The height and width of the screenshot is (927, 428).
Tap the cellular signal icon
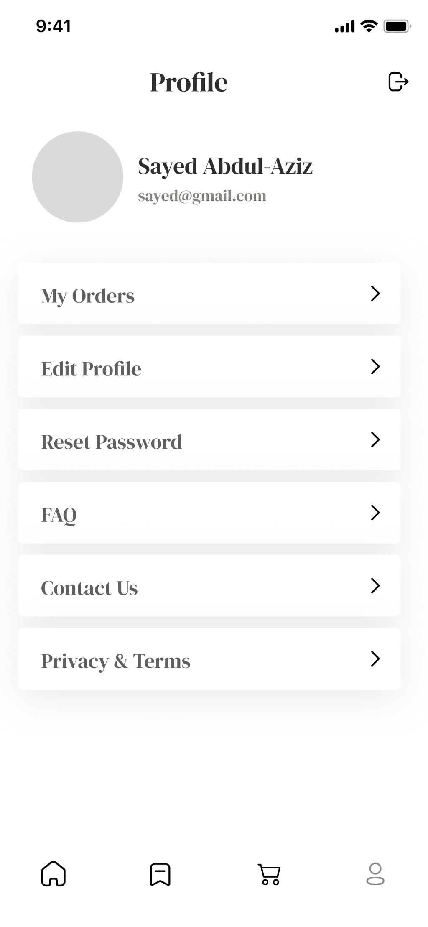coord(344,26)
